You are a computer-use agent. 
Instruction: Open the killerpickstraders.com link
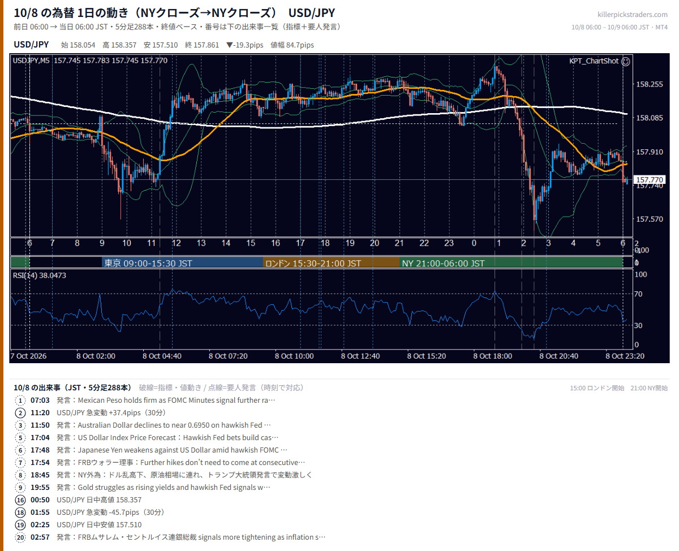633,15
